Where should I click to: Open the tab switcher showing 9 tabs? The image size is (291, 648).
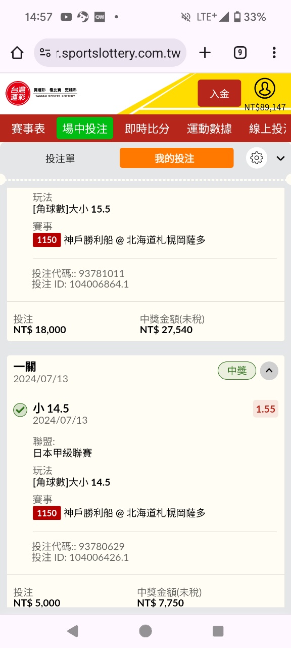point(240,53)
